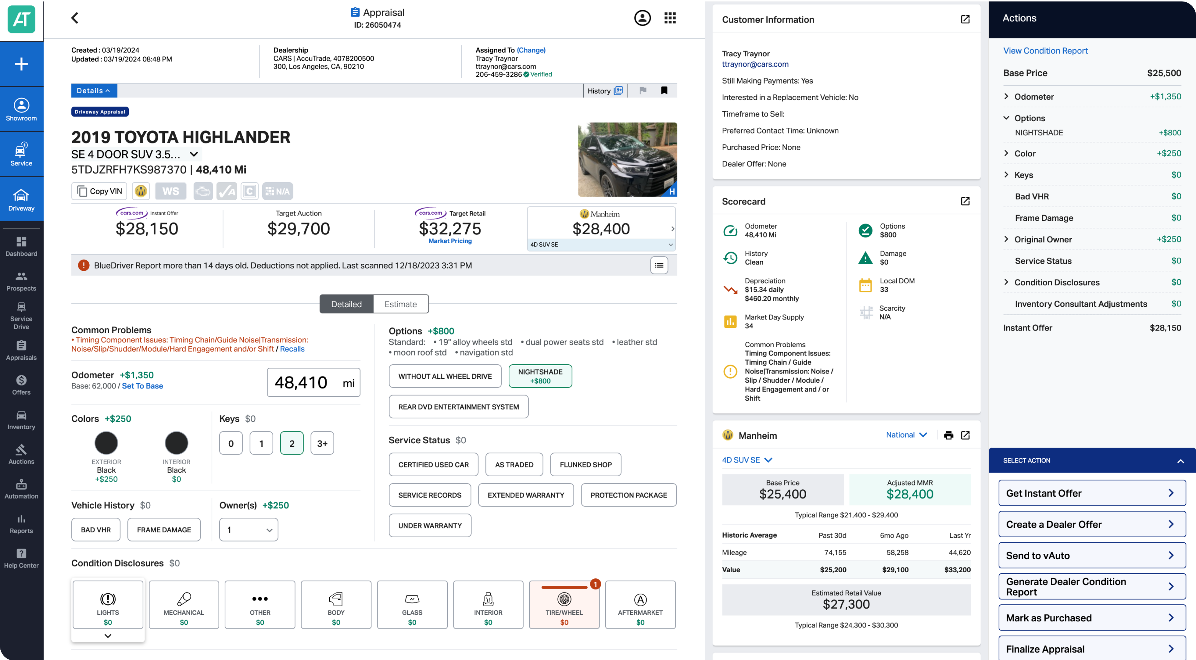Open the Owner(s) count dropdown

point(248,530)
